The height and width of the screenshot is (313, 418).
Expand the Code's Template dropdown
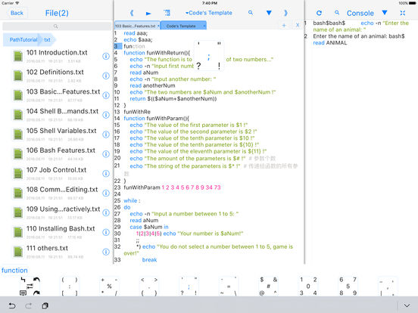tap(209, 13)
